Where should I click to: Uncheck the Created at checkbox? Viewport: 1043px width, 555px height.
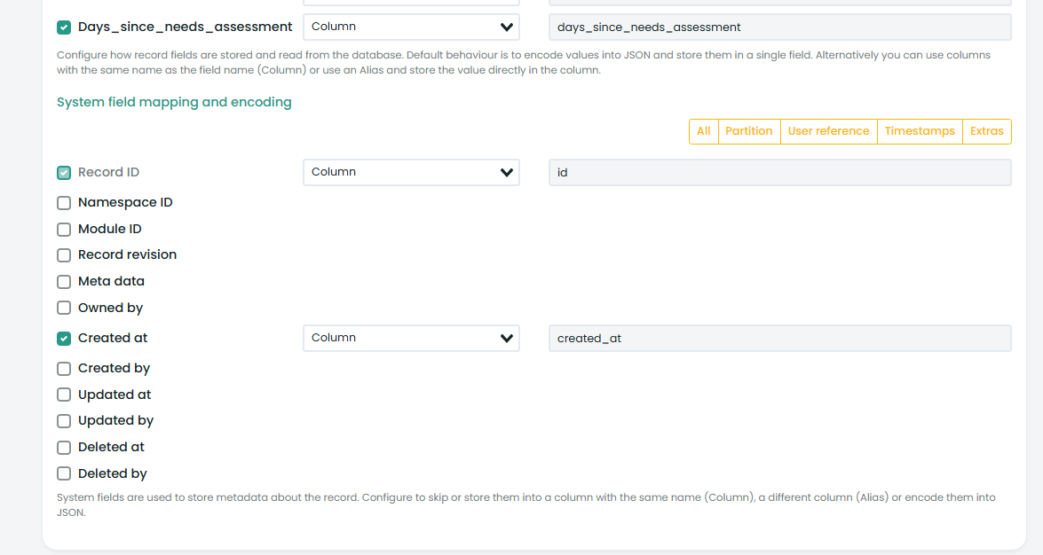[x=64, y=339]
